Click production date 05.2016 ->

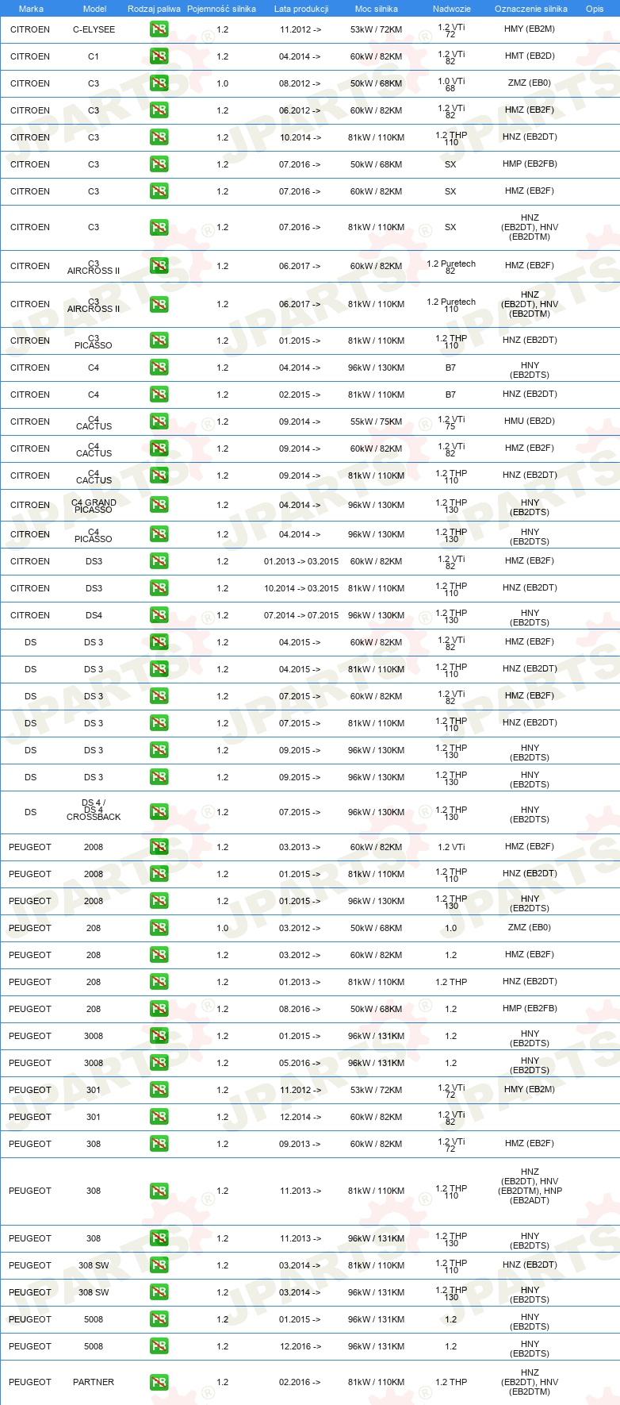(300, 1063)
